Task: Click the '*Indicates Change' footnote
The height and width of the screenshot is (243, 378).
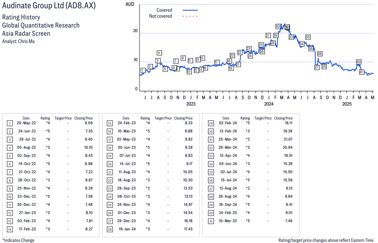Action: 18,240
